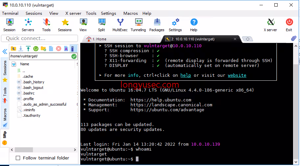The width and height of the screenshot is (300, 166).
Task: Select the Sftp side tab
Action: coord(5,138)
